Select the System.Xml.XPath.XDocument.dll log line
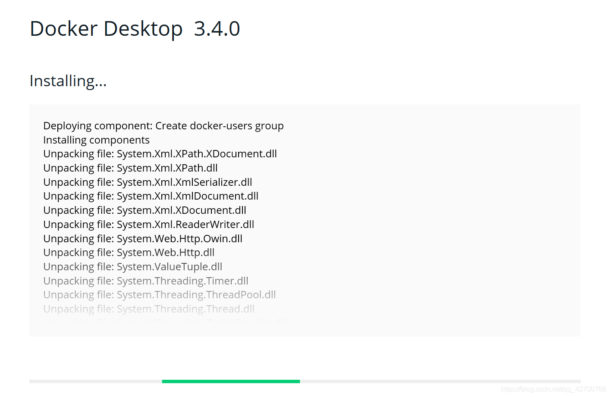Image resolution: width=610 pixels, height=397 pixels. pos(160,154)
